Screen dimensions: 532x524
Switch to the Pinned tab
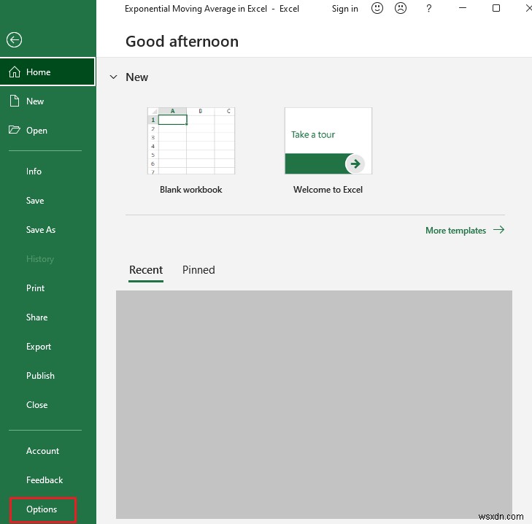[x=198, y=270]
